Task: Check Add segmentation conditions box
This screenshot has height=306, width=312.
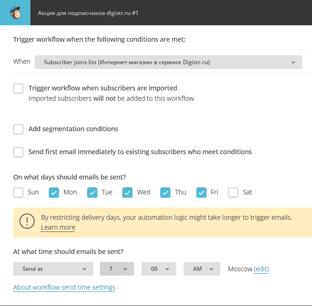Action: point(18,129)
